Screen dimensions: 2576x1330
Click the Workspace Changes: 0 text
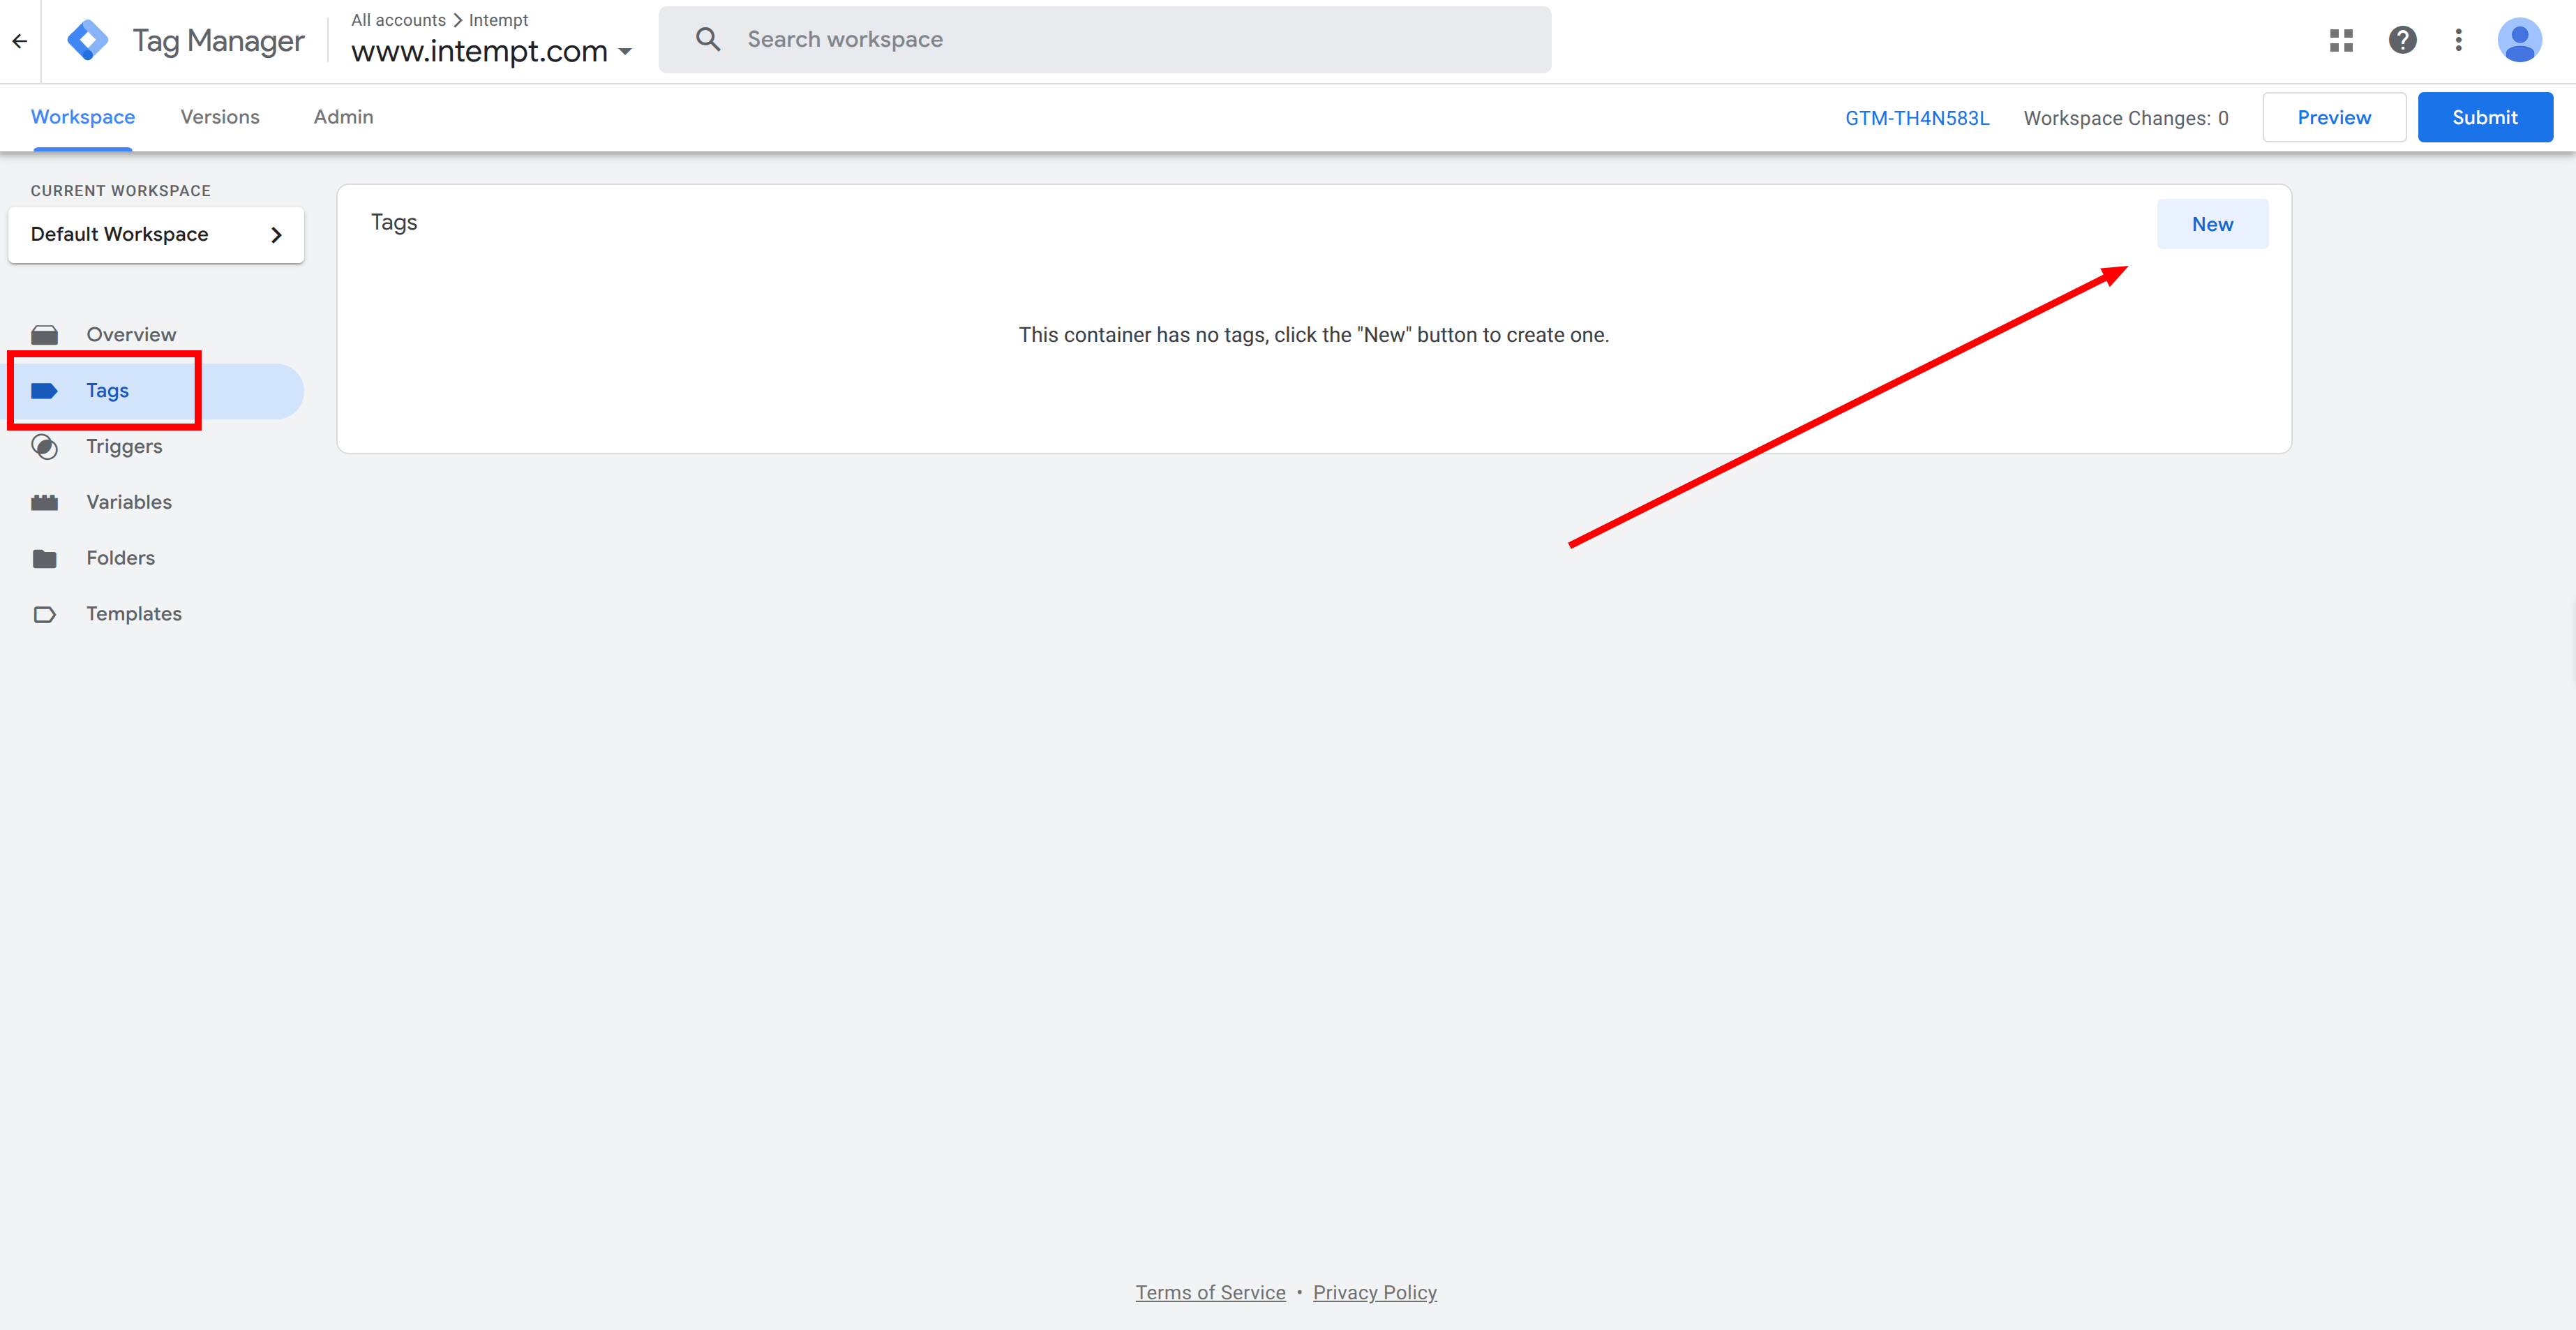pos(2126,118)
